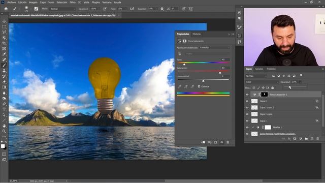The image size is (325, 183).
Task: Delete adjustment layer in Propiedades panel
Action: 227,142
